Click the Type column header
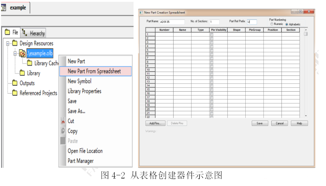This screenshot has width=326, height=186. click(x=200, y=30)
